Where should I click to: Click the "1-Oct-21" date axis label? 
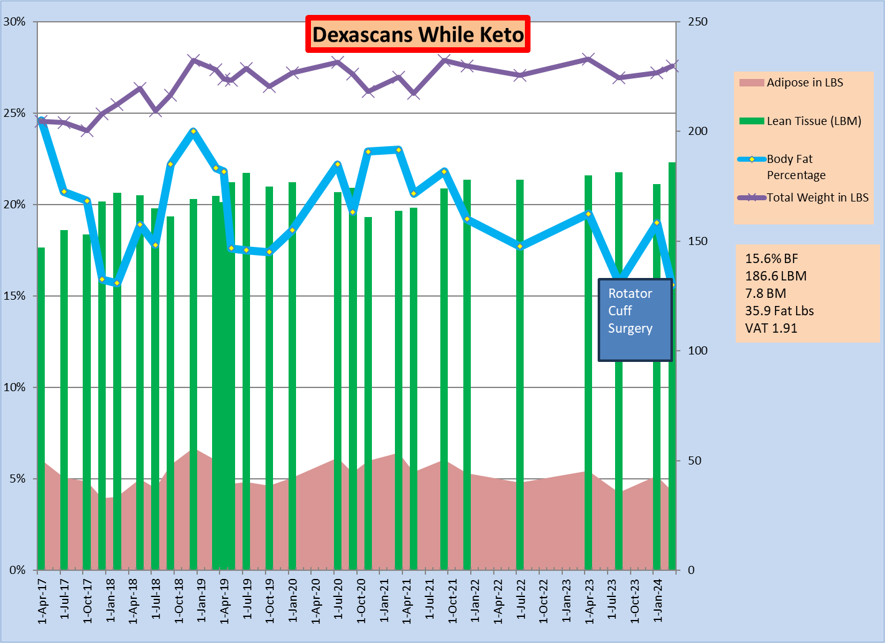pos(453,601)
